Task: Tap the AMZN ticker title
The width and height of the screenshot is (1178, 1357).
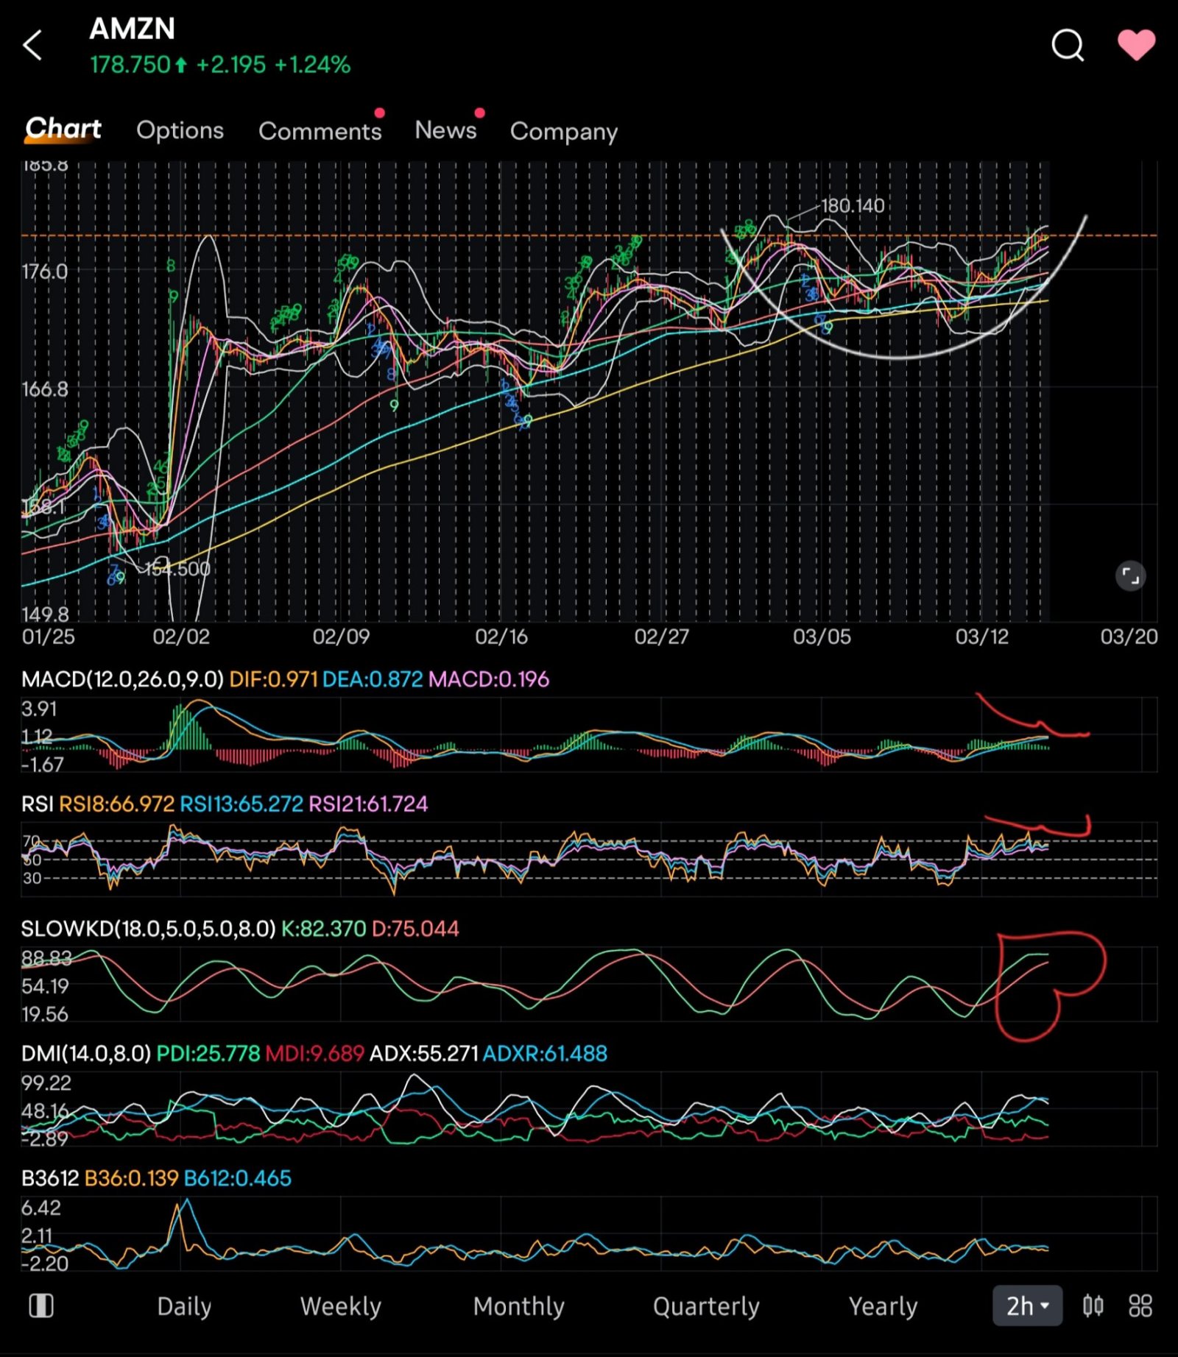Action: click(x=133, y=29)
